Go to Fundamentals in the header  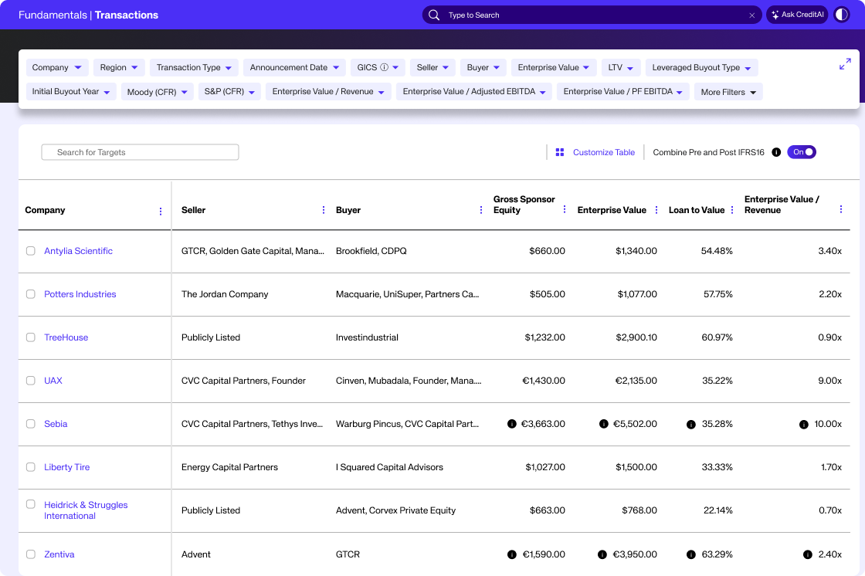[53, 15]
